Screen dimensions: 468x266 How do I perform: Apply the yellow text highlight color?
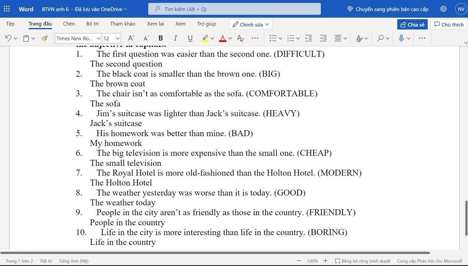(x=205, y=38)
